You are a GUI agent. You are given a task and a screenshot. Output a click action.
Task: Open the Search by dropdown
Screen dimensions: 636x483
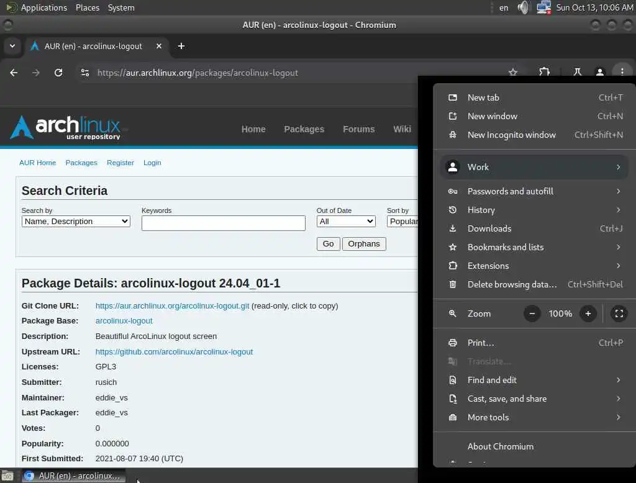click(76, 222)
